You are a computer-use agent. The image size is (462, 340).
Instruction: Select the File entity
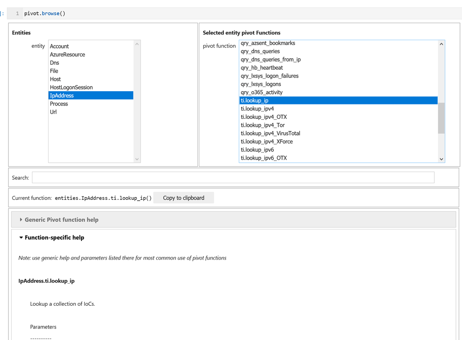click(91, 71)
